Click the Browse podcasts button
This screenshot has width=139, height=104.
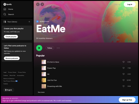click(12, 58)
